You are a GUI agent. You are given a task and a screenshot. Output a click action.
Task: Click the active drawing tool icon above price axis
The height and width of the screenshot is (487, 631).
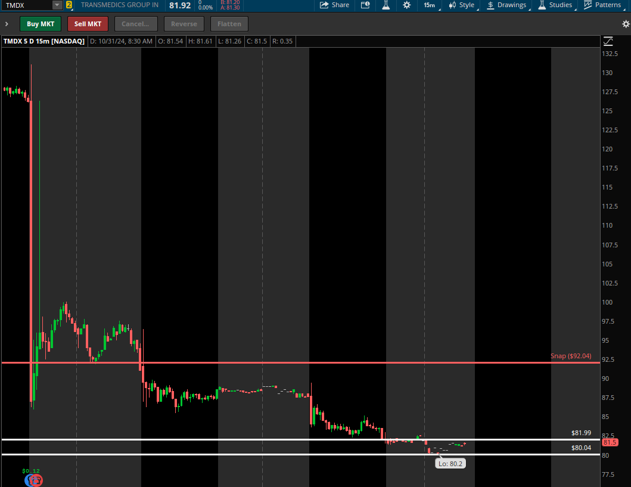coord(608,41)
